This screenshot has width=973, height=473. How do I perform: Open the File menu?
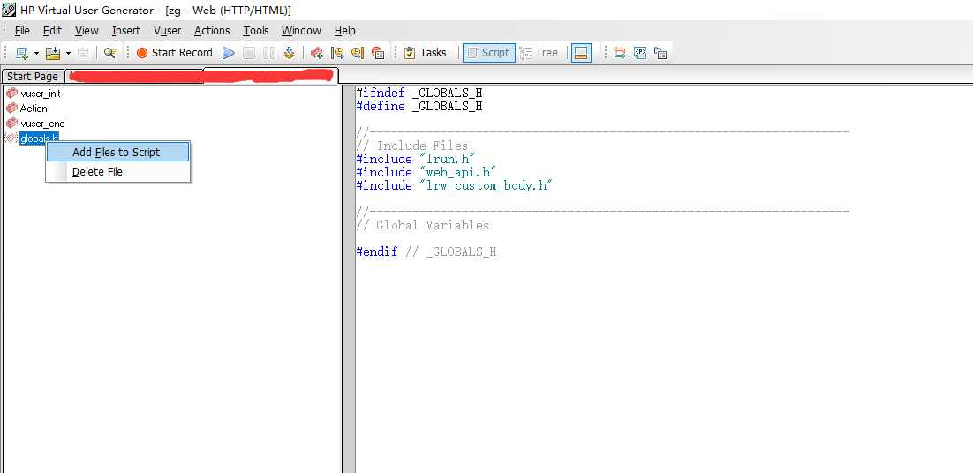point(22,30)
